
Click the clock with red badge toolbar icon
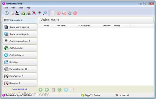(12, 13)
